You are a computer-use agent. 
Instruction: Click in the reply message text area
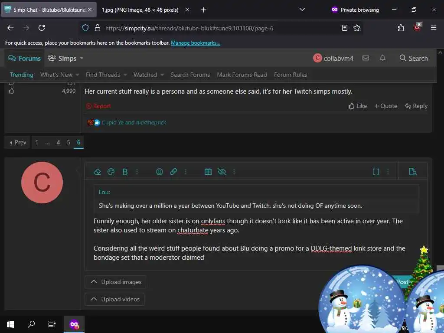point(256,225)
